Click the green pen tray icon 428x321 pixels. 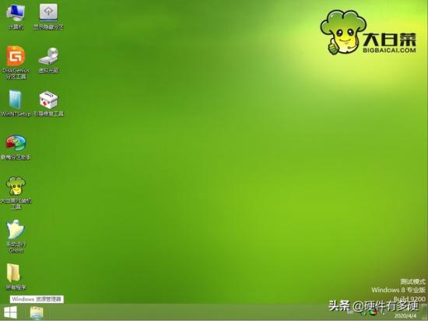pos(363,313)
